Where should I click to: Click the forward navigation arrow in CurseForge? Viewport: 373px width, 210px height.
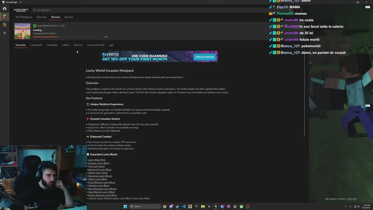click(x=25, y=2)
